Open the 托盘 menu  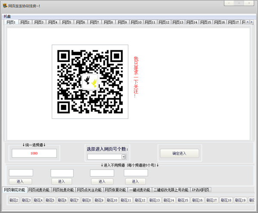pyautogui.click(x=7, y=16)
